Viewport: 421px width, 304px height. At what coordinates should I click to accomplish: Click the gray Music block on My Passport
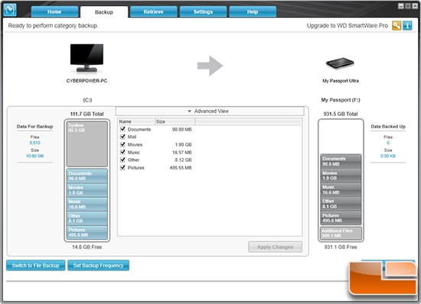(x=341, y=189)
